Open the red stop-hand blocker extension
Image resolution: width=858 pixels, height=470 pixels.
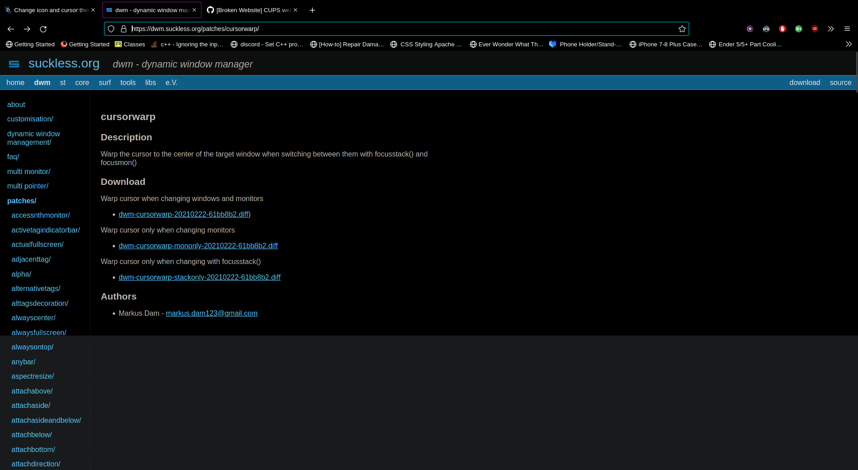coord(782,28)
